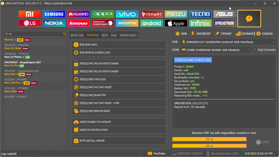Image resolution: width=279 pixels, height=157 pixels.
Task: Run [FB][QCOM] REMOVE DEMO
Action: click(119, 111)
